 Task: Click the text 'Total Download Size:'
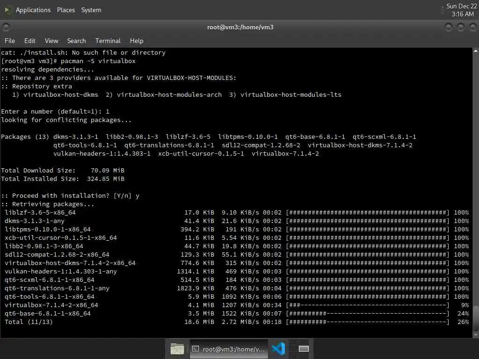point(38,170)
